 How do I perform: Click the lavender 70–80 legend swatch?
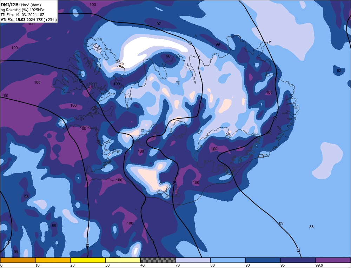pyautogui.click(x=193, y=260)
